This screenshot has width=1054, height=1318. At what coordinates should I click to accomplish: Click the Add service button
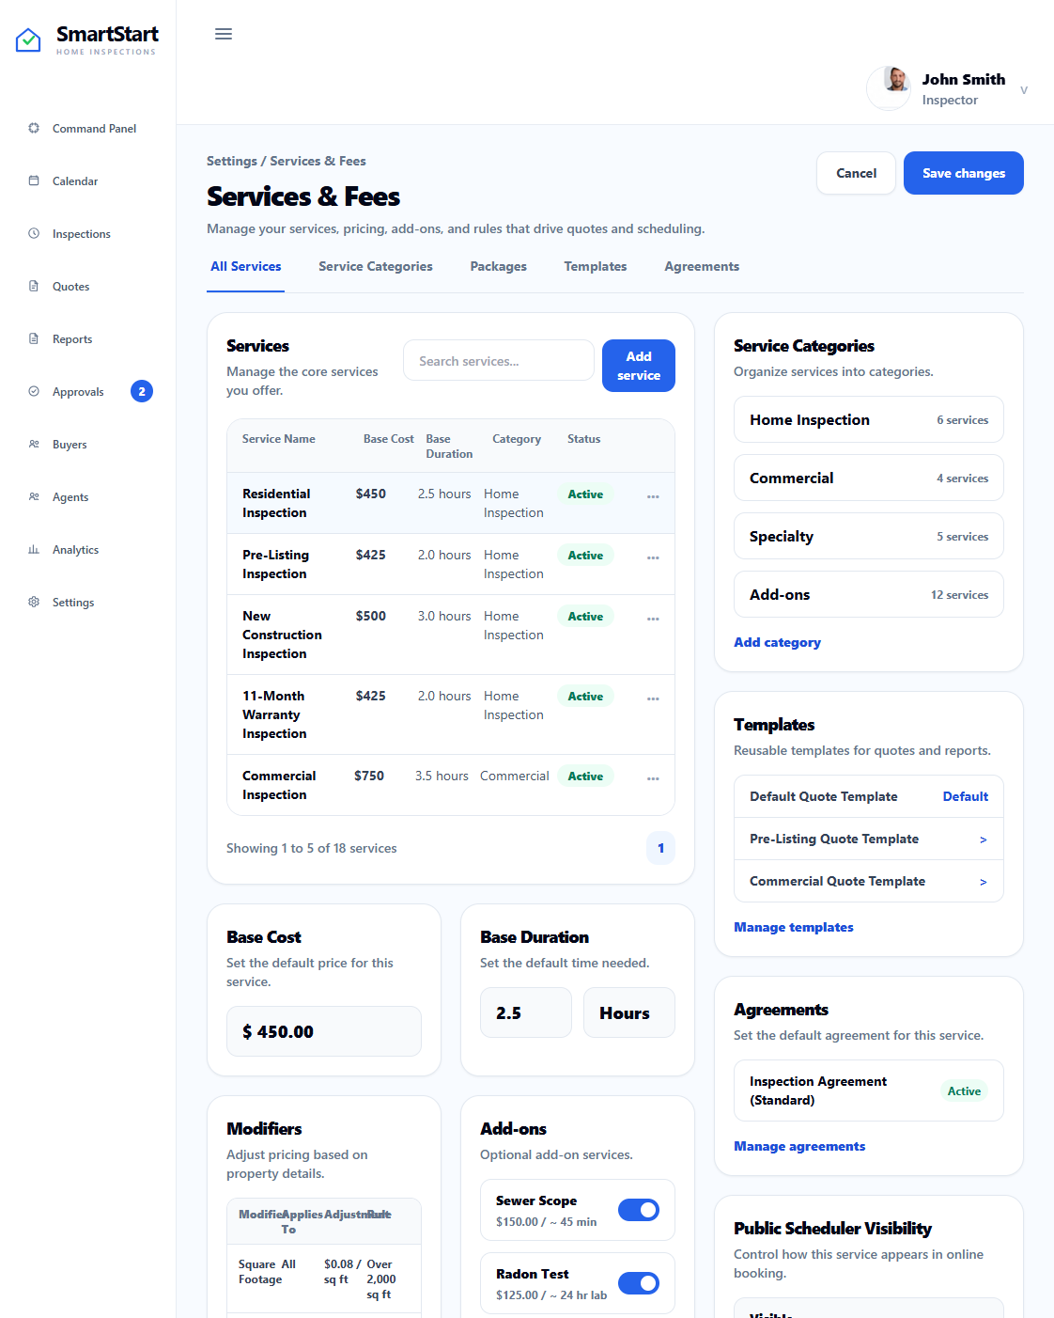639,366
